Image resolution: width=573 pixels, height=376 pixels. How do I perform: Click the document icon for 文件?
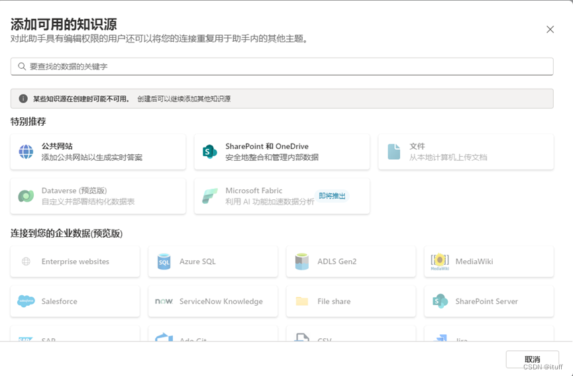click(x=394, y=152)
